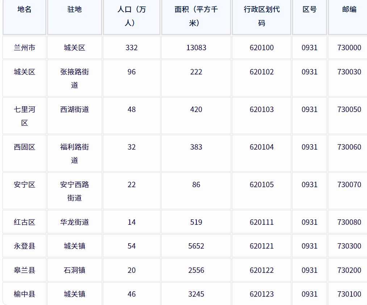Click population value 22
The height and width of the screenshot is (305, 367).
[x=132, y=185]
